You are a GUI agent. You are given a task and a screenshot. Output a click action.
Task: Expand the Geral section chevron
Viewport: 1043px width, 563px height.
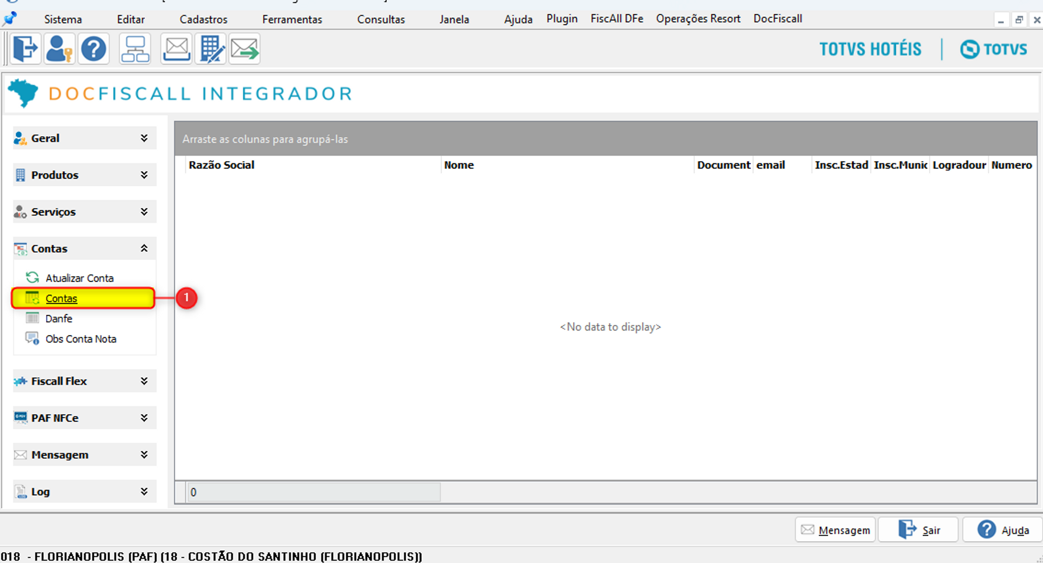(144, 138)
